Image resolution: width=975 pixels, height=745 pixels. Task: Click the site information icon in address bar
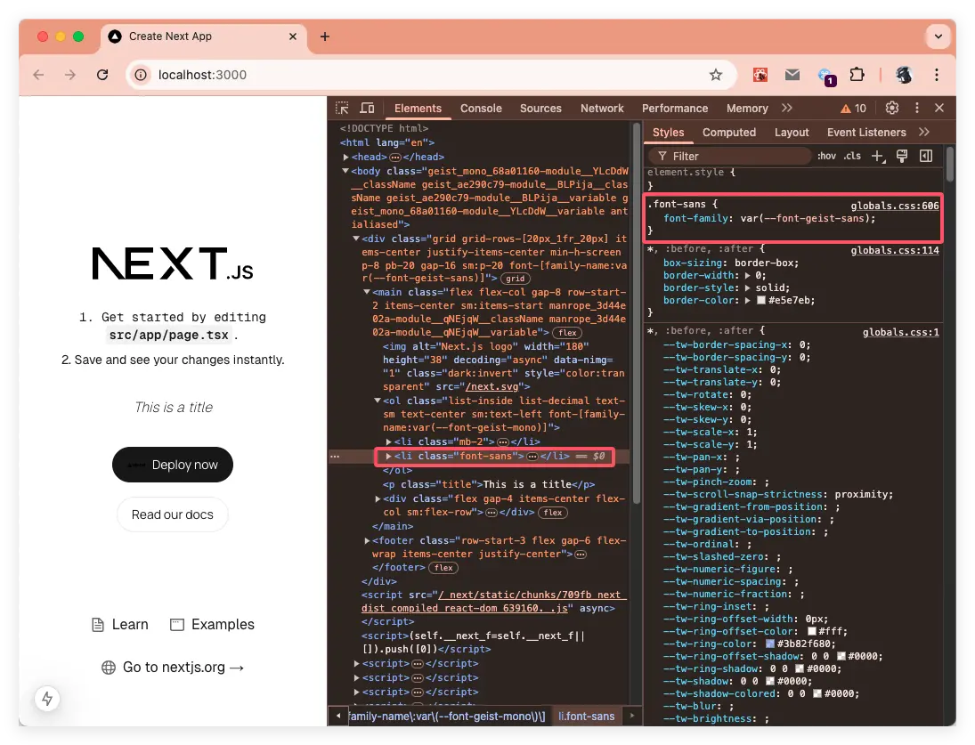(142, 75)
